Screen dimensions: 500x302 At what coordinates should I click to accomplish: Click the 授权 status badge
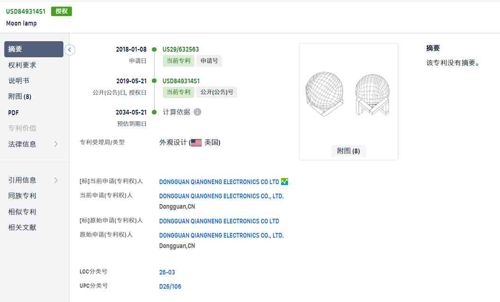coord(61,11)
